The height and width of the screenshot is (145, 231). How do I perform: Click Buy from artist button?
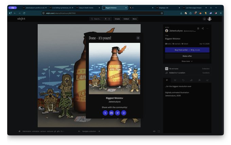[187, 50]
